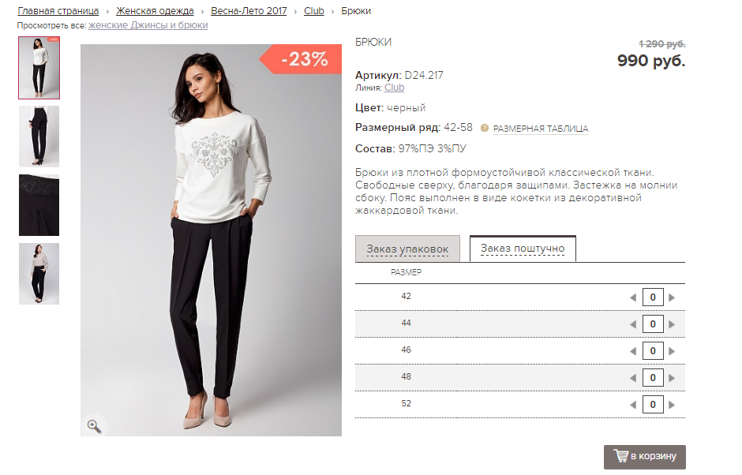Increase quantity for size 42

point(672,297)
